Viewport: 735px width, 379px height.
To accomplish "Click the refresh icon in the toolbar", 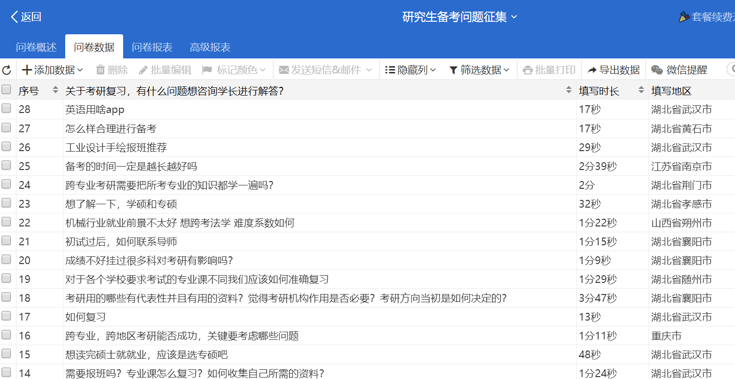I will [x=7, y=70].
